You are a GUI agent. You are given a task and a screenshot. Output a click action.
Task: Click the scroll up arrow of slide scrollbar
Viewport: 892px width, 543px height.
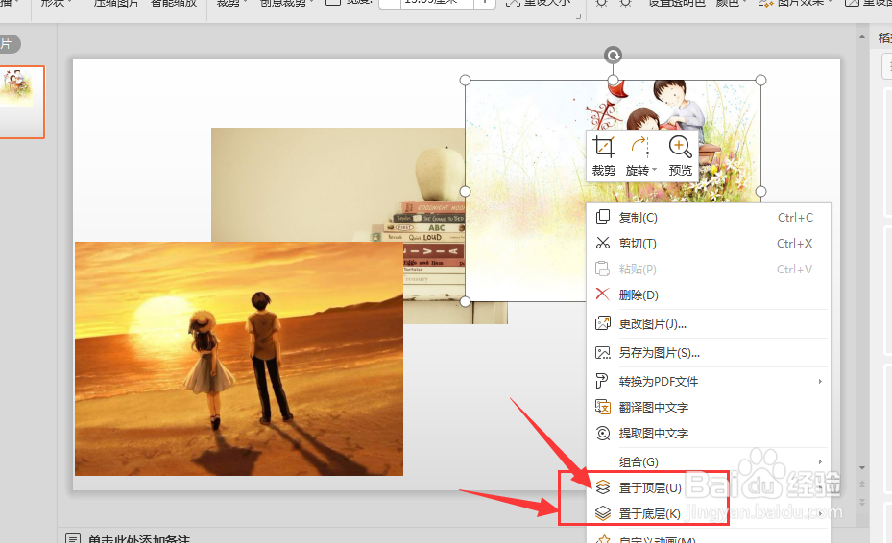point(862,37)
